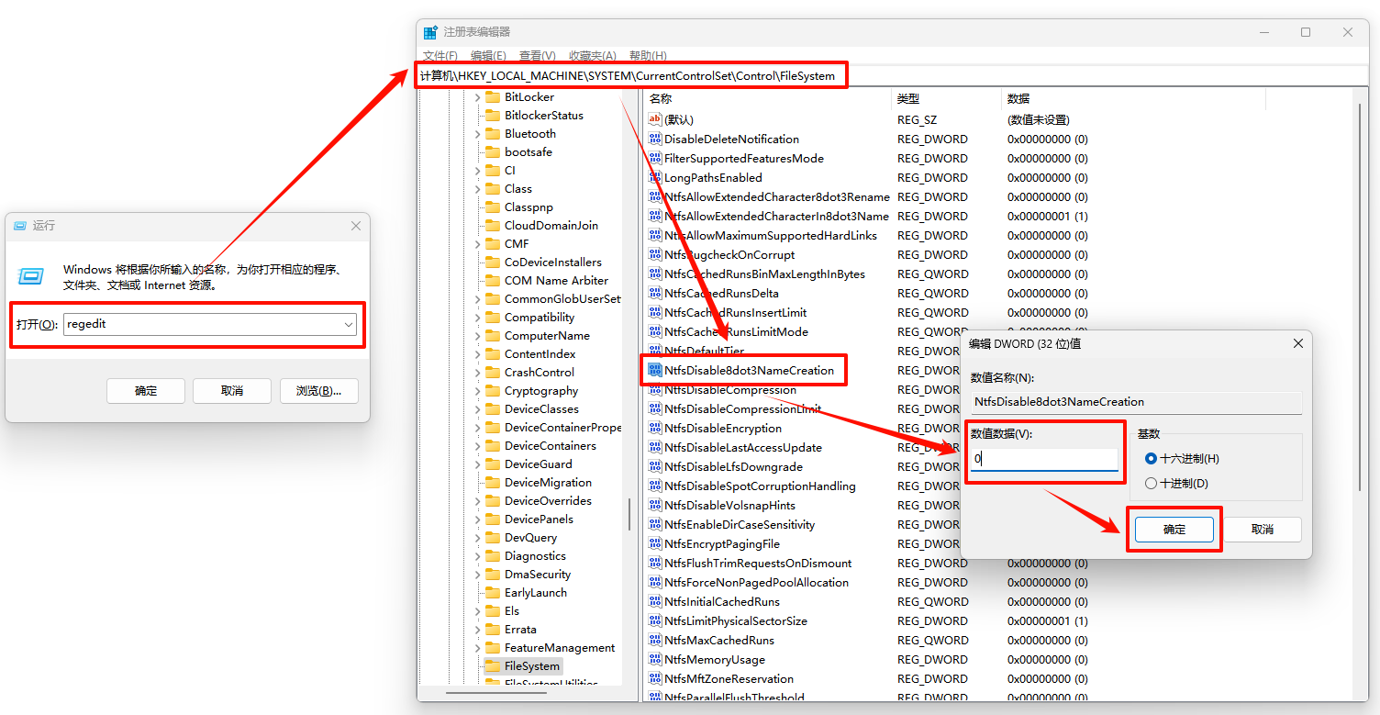Select the FileSystem folder icon in tree
This screenshot has width=1380, height=715.
coord(492,666)
